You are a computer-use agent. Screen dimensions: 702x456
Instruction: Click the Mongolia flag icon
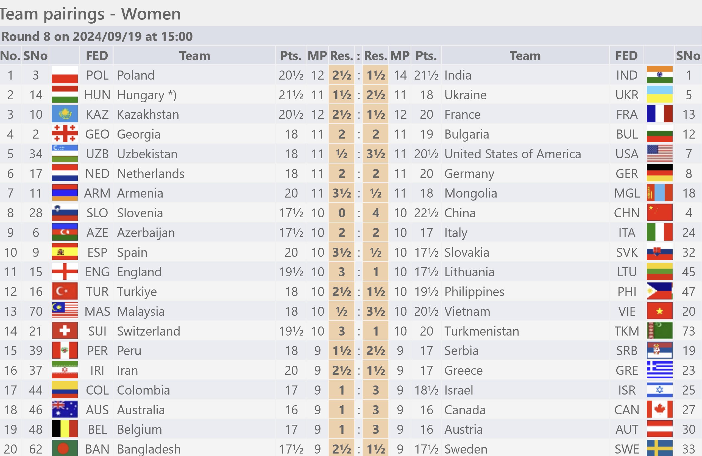click(659, 193)
